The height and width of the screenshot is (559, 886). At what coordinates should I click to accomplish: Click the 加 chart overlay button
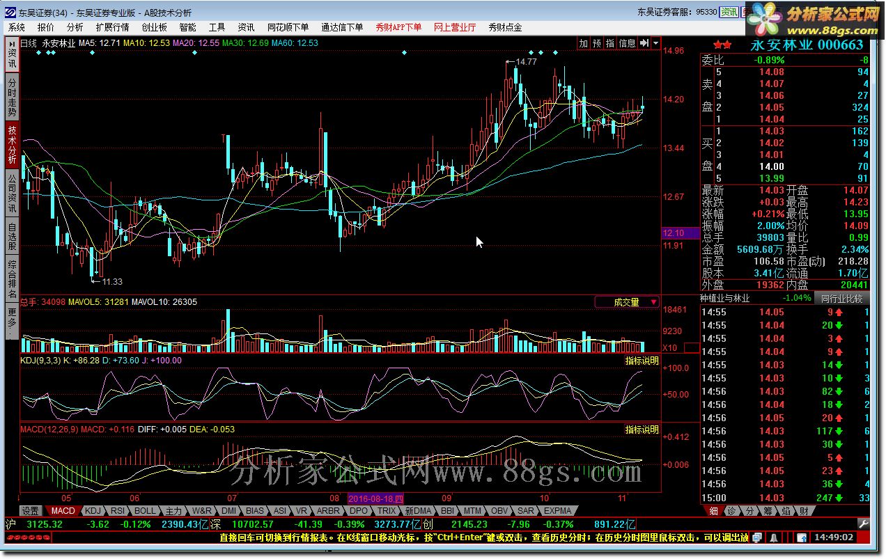tap(583, 43)
